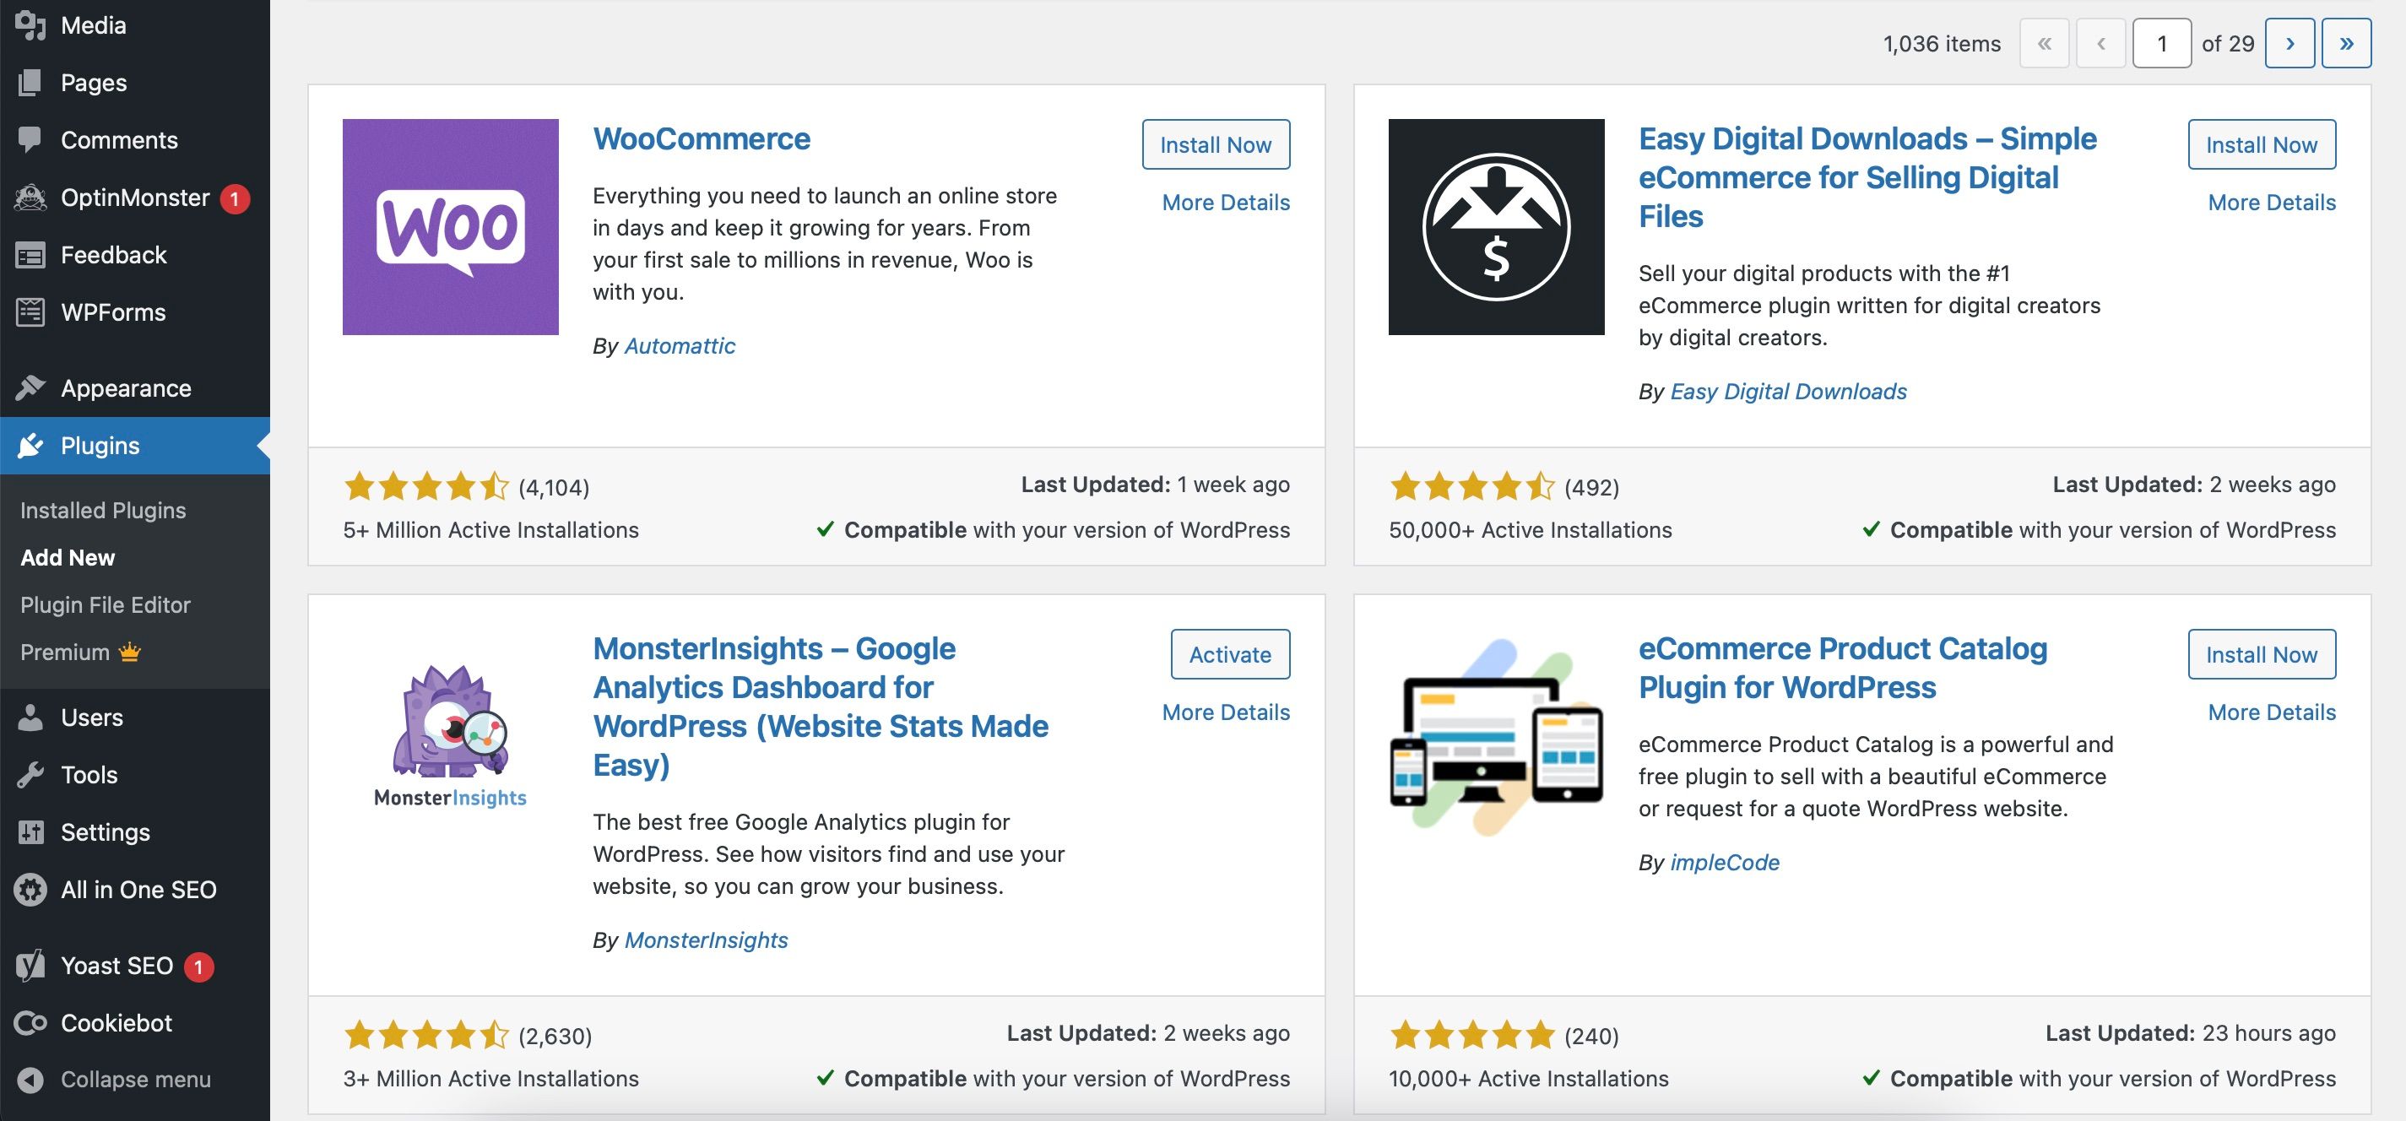Go to next page of plugins
Screen dimensions: 2406x1121
2289,43
